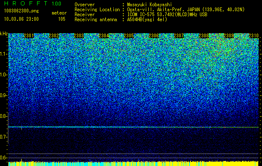Viewport: 262px width, 166px height.
Task: Click the 0.6 kHz axis label
Action: point(3,158)
